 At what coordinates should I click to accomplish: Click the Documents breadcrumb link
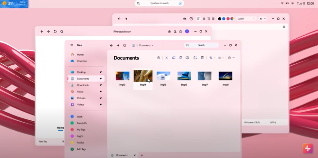(145, 45)
